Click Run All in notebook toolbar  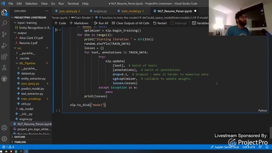(x=101, y=23)
